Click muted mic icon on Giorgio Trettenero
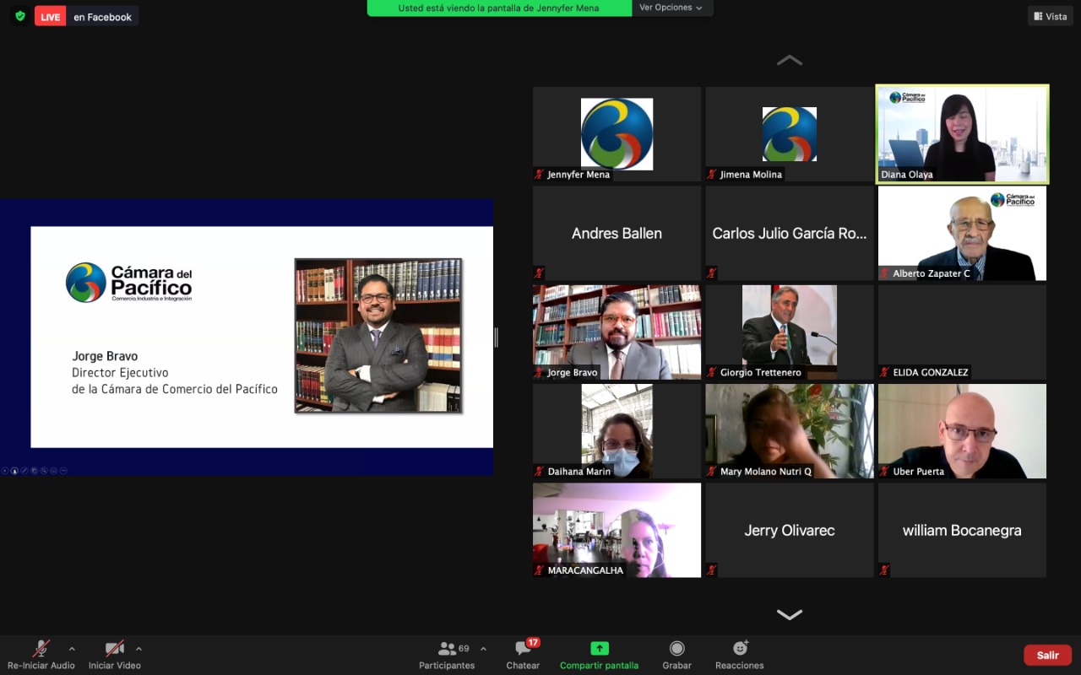Image resolution: width=1081 pixels, height=675 pixels. click(712, 372)
